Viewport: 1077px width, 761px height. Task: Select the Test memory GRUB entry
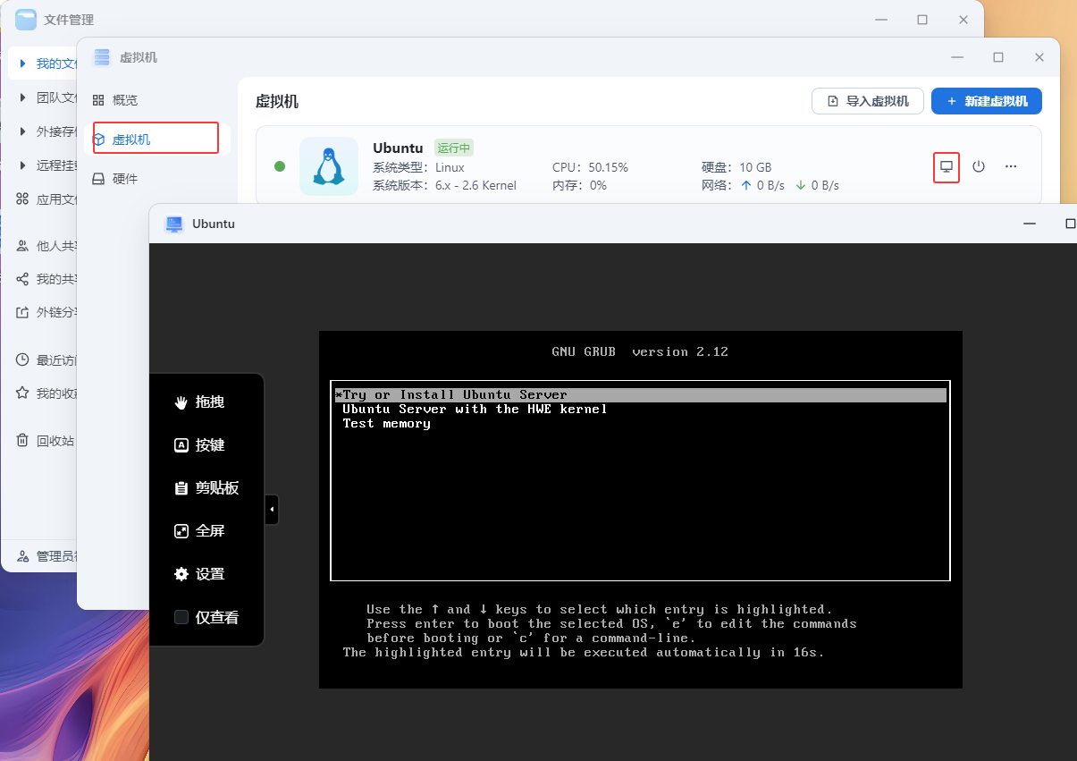(x=387, y=424)
